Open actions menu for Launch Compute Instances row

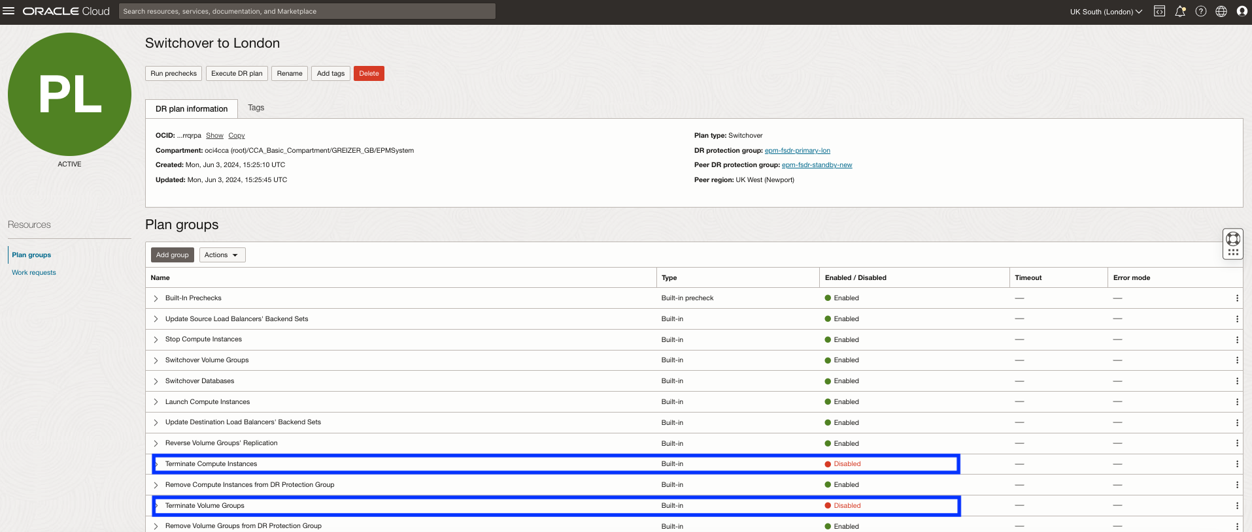[x=1237, y=402]
